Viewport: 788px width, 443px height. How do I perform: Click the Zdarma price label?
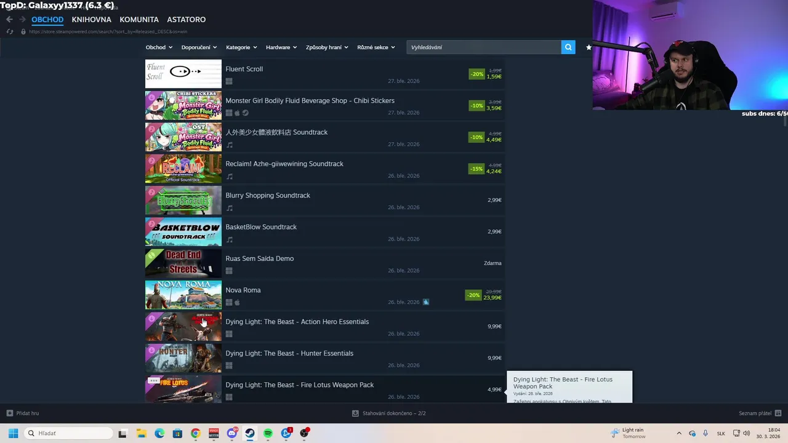click(x=492, y=263)
